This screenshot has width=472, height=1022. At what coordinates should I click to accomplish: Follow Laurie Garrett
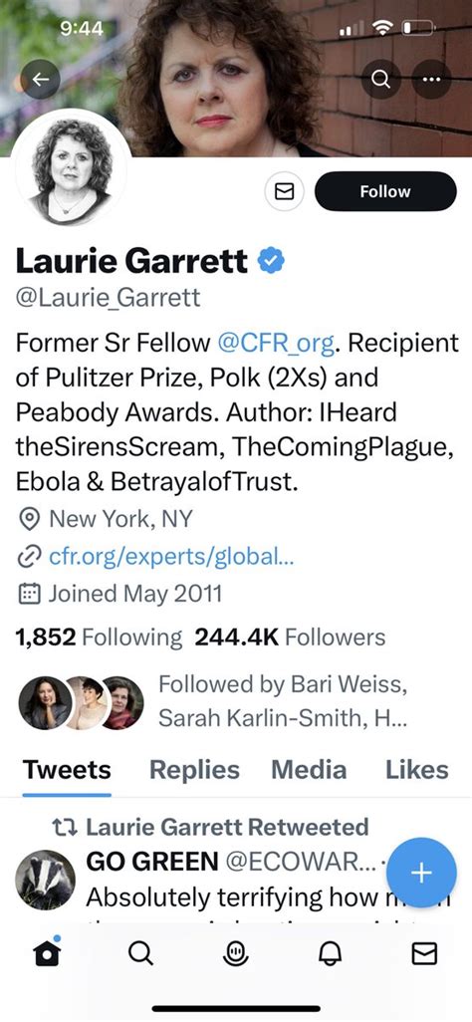pos(385,191)
